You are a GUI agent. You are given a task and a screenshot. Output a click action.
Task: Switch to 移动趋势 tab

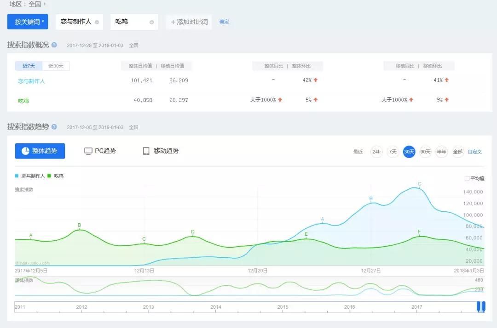(x=161, y=151)
